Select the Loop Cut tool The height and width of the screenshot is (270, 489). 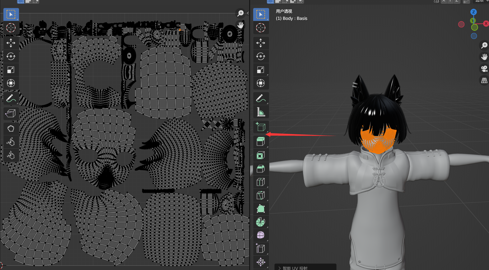261,182
